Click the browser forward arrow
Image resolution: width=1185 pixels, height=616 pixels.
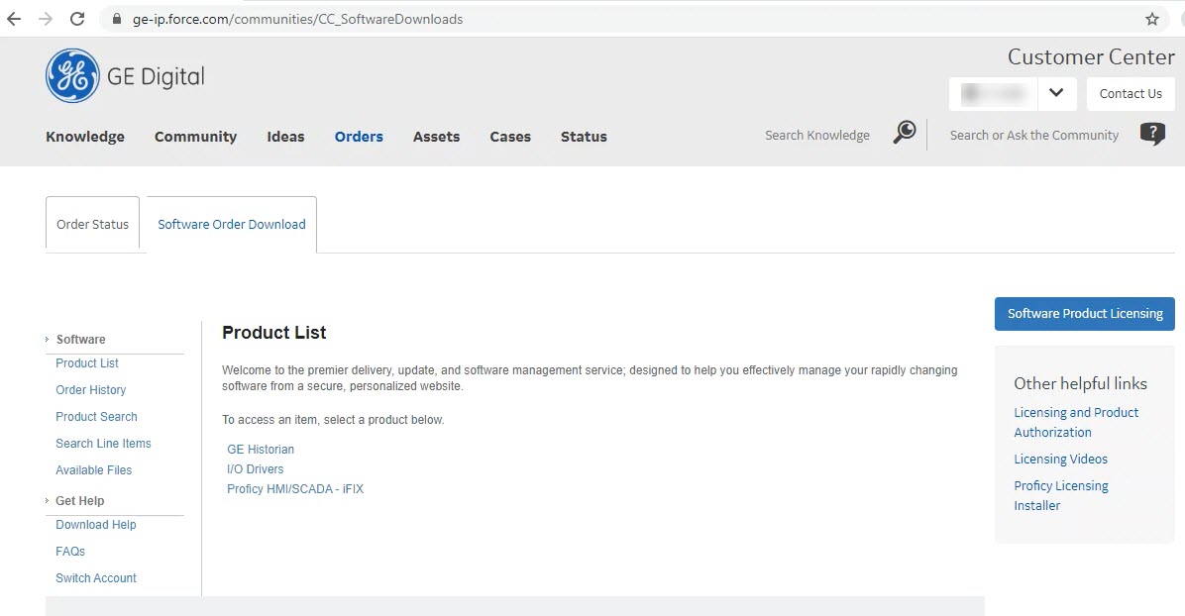[46, 19]
